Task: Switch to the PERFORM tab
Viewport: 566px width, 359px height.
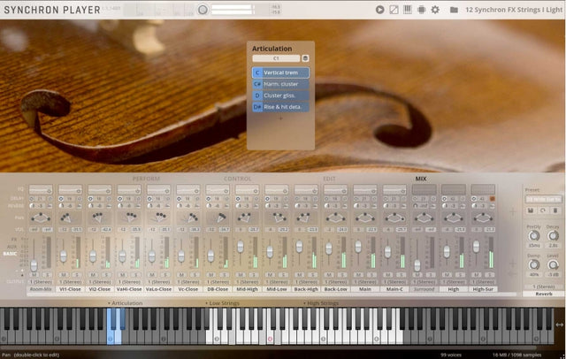Action: (x=146, y=178)
